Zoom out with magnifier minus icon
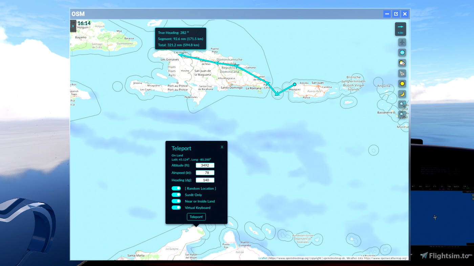This screenshot has width=474, height=266. (x=402, y=115)
